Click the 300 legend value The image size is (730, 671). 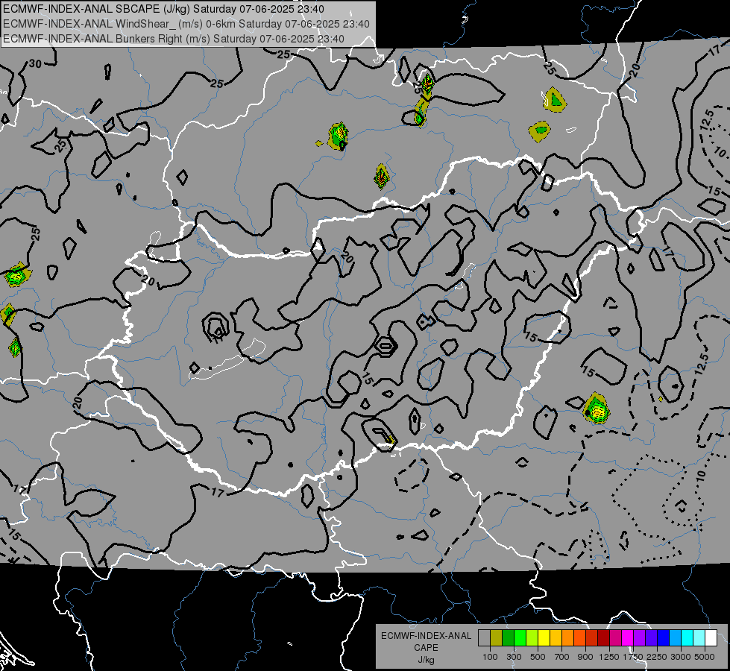point(514,657)
